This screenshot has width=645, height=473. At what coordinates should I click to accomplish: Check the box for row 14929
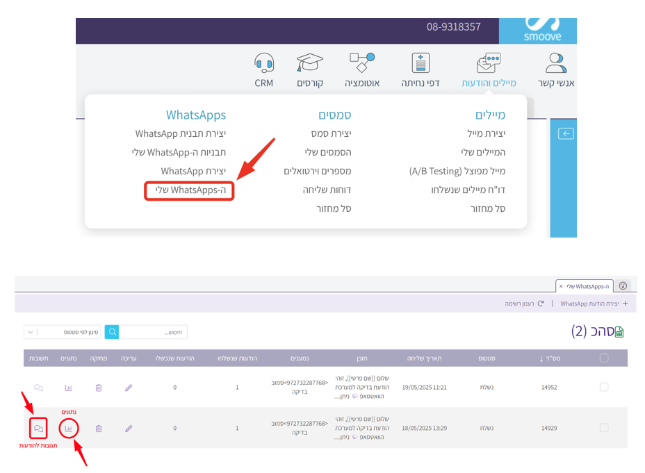pyautogui.click(x=604, y=429)
